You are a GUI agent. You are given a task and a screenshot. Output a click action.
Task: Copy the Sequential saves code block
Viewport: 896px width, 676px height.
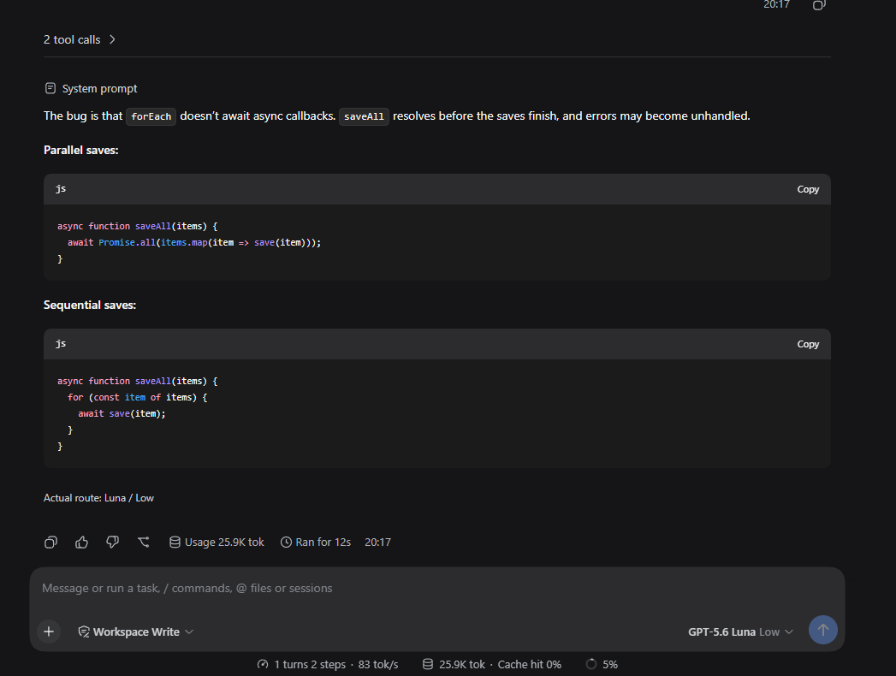tap(808, 344)
